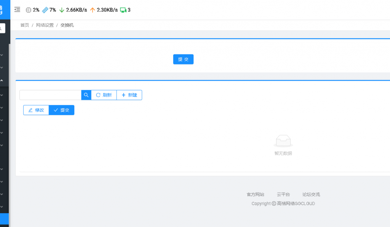Click the memory usage icon showing 7%
This screenshot has height=227, width=390.
(45, 10)
